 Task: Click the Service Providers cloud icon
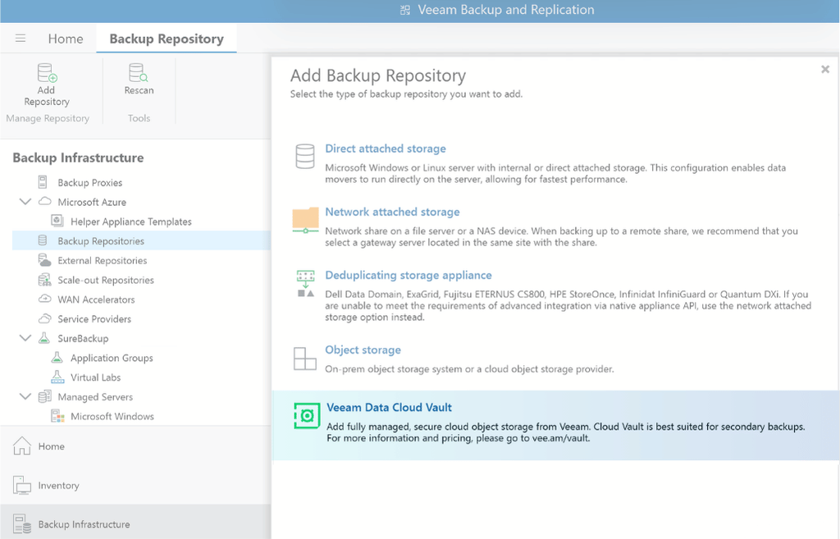point(45,318)
